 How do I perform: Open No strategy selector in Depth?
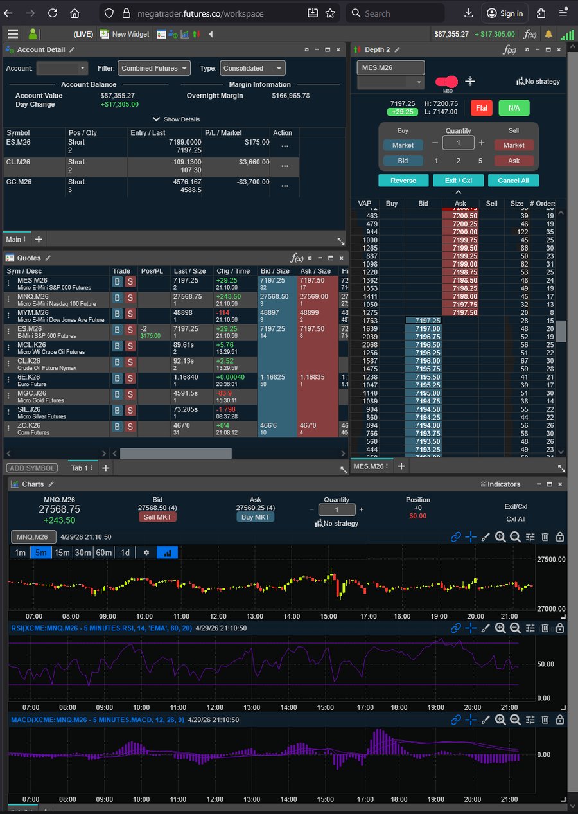pyautogui.click(x=538, y=81)
